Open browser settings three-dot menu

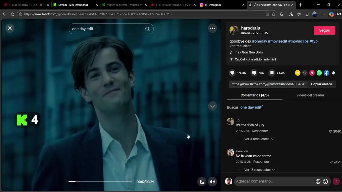tap(323, 14)
